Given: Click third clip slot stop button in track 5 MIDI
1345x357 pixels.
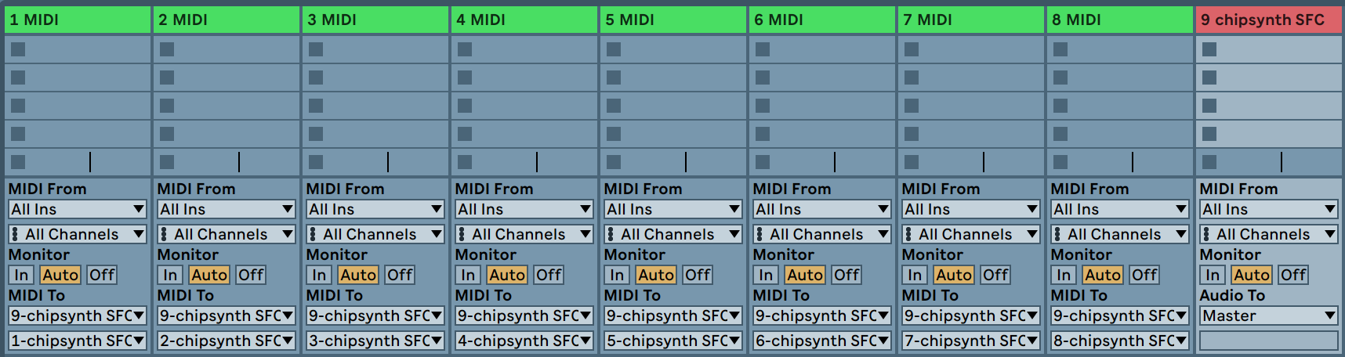Looking at the screenshot, I should tap(614, 106).
